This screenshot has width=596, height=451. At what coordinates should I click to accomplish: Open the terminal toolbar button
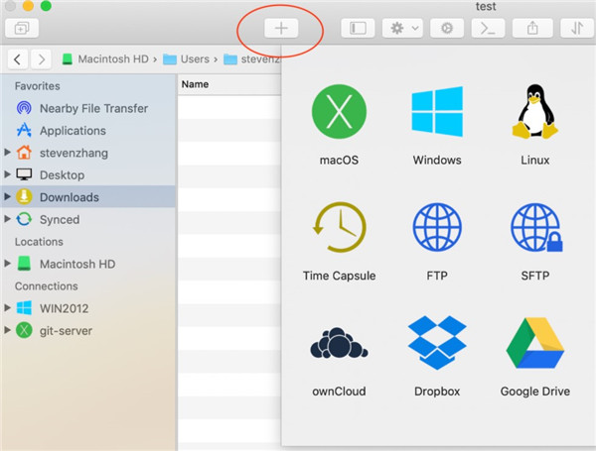(x=488, y=29)
